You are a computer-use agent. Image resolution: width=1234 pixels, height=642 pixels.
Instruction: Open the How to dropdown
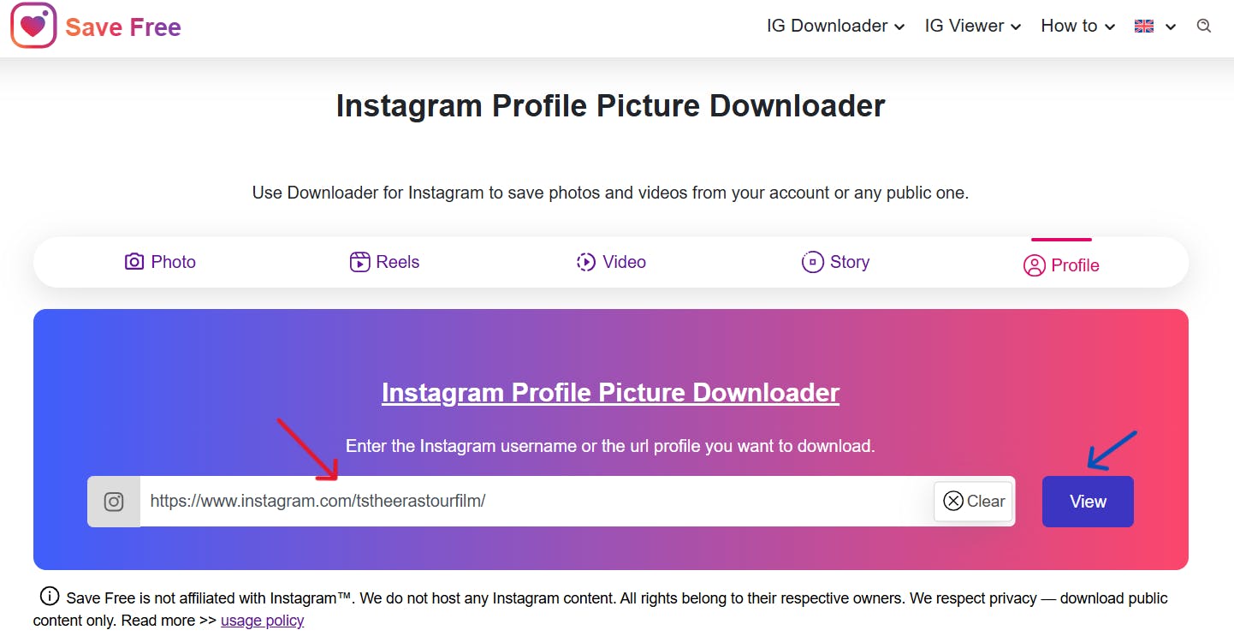[x=1078, y=27]
